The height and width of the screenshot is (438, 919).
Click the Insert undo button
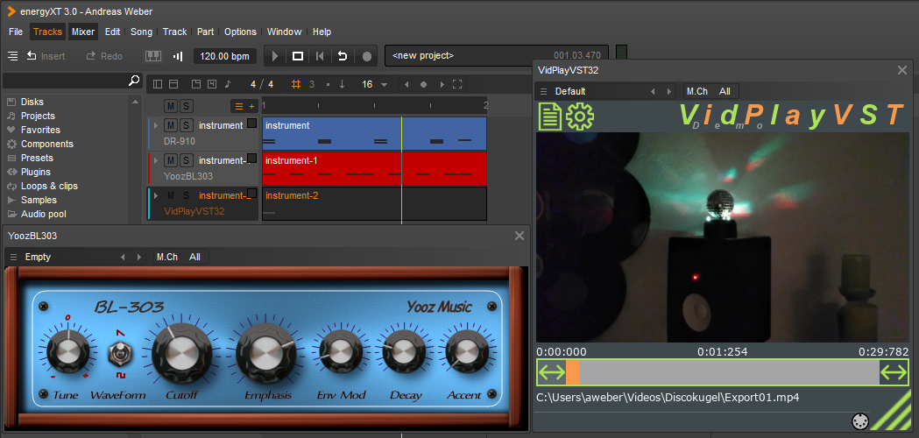(x=46, y=56)
